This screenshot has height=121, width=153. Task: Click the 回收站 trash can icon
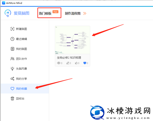point(12,99)
